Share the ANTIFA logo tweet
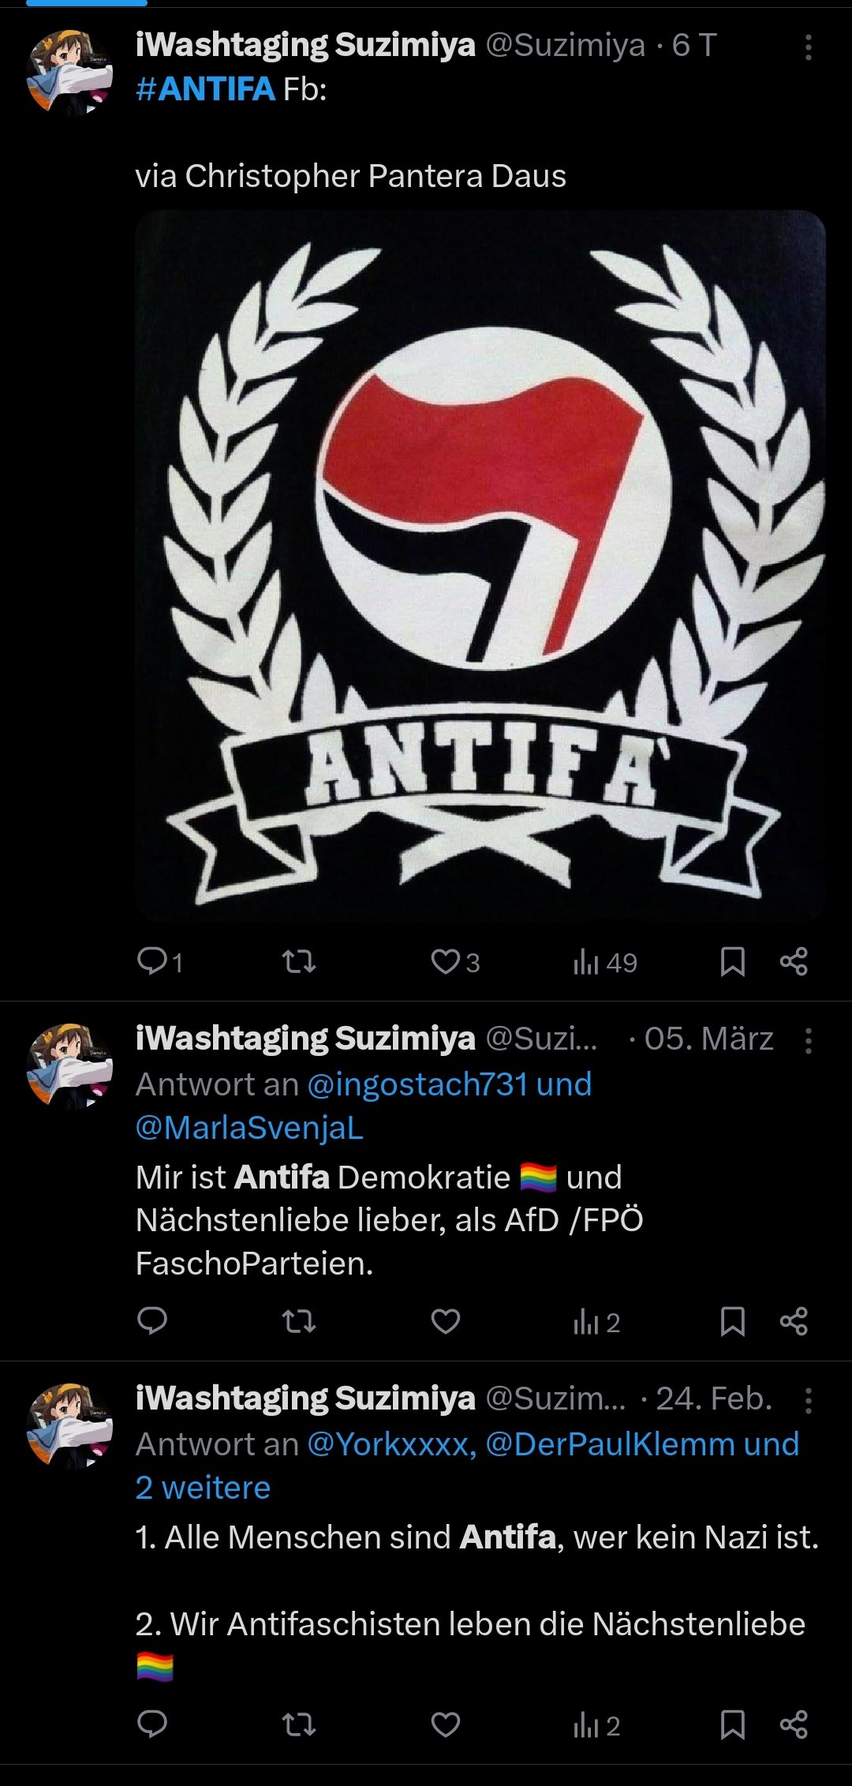 pyautogui.click(x=794, y=961)
